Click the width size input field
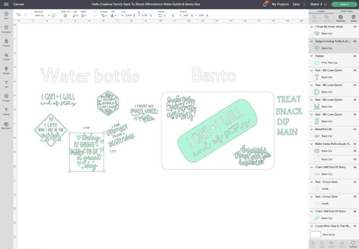 tap(129, 15)
